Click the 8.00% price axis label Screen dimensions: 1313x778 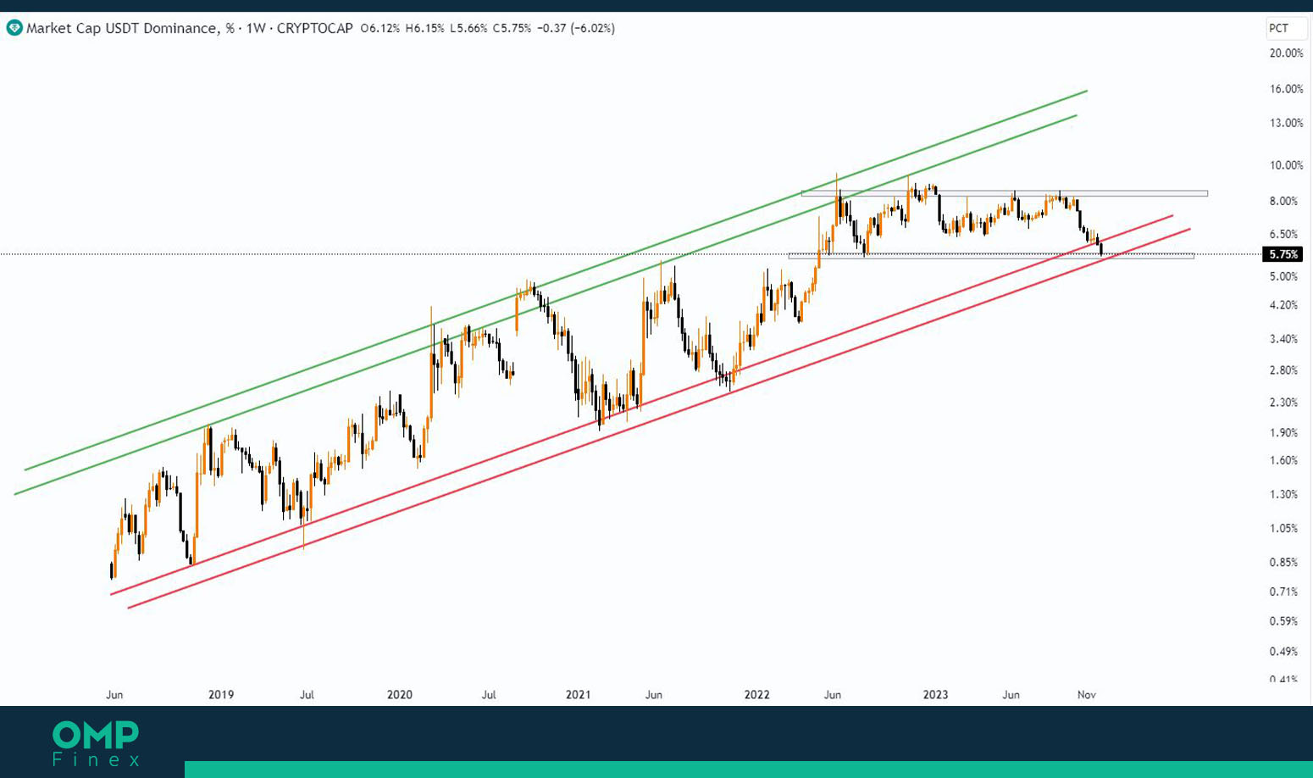[1283, 201]
